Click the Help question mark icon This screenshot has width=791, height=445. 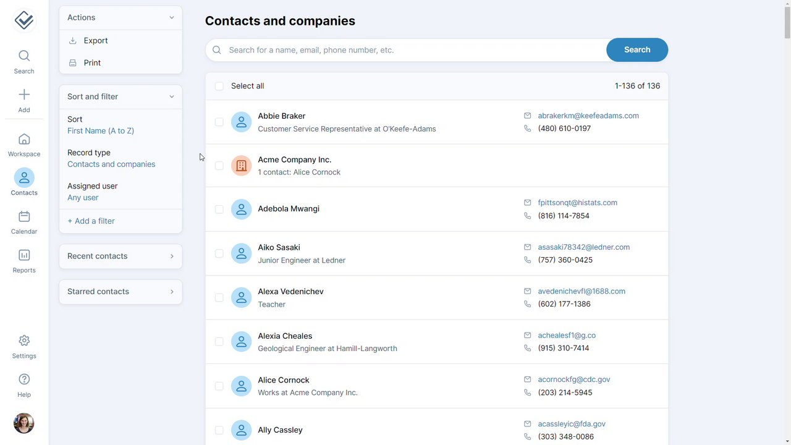pyautogui.click(x=24, y=379)
